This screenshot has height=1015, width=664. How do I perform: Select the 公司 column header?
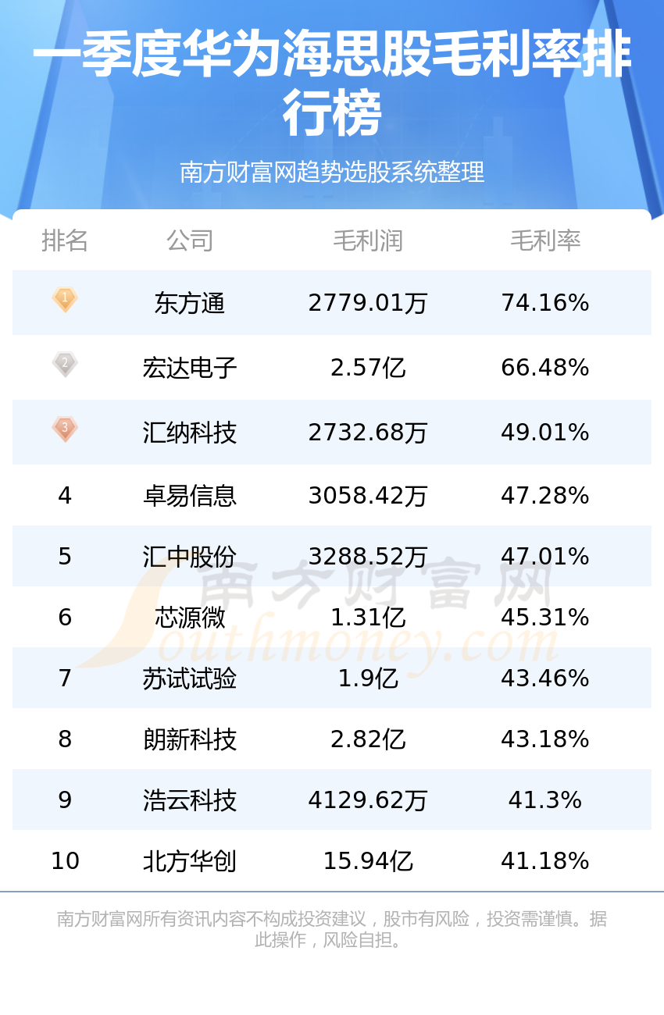[190, 240]
